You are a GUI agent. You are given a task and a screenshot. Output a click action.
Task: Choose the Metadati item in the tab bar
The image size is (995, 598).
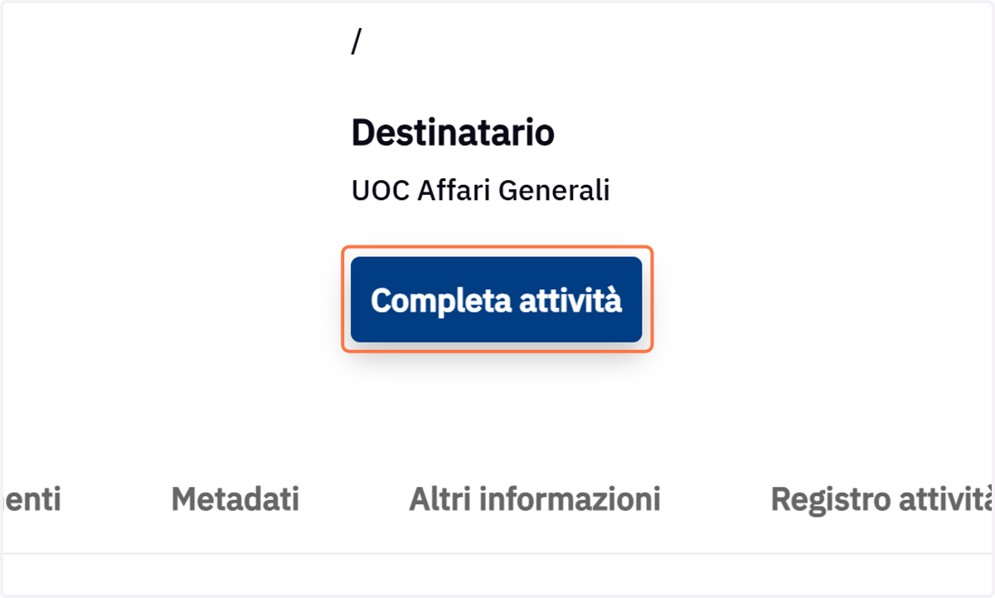pyautogui.click(x=235, y=499)
